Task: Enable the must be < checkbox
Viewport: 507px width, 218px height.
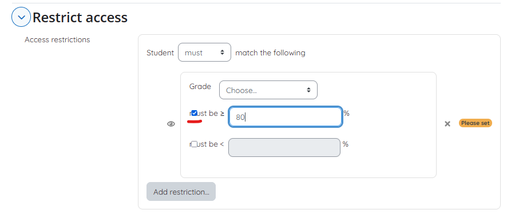Action: [x=195, y=144]
